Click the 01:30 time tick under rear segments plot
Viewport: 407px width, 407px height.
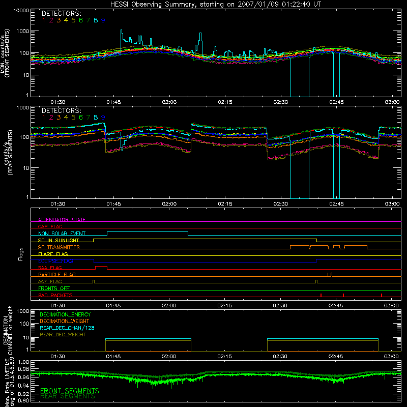57,204
